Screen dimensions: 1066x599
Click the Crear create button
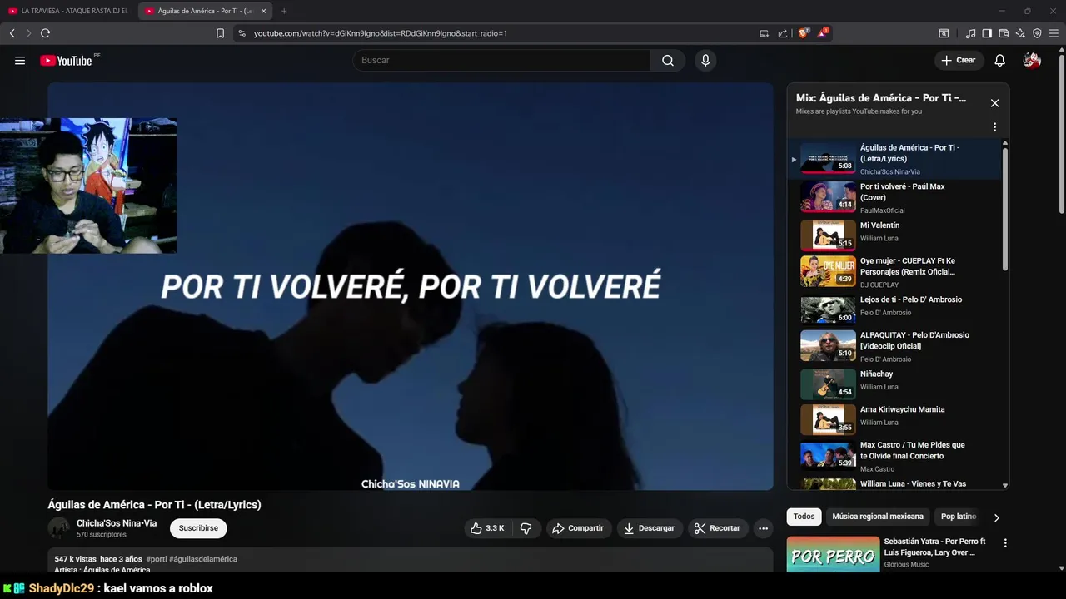[x=959, y=60]
